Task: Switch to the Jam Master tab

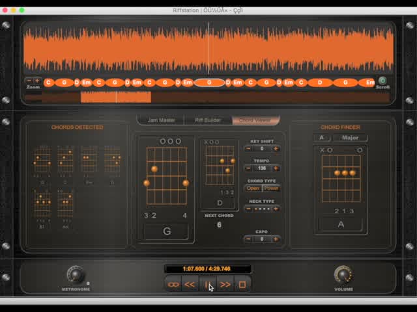Action: pos(161,120)
